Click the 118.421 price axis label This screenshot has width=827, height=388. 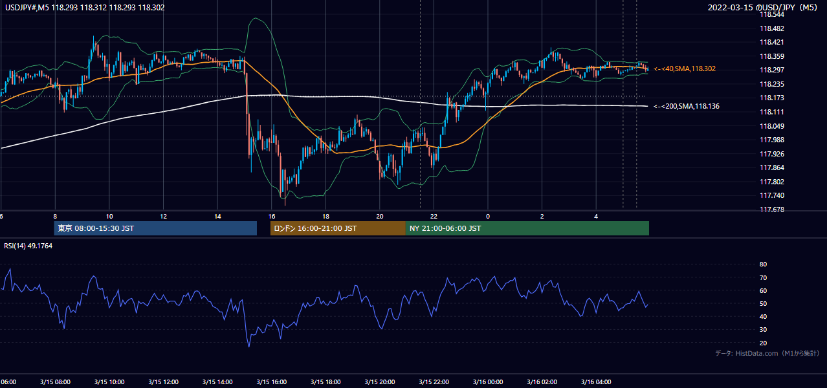[x=772, y=42]
